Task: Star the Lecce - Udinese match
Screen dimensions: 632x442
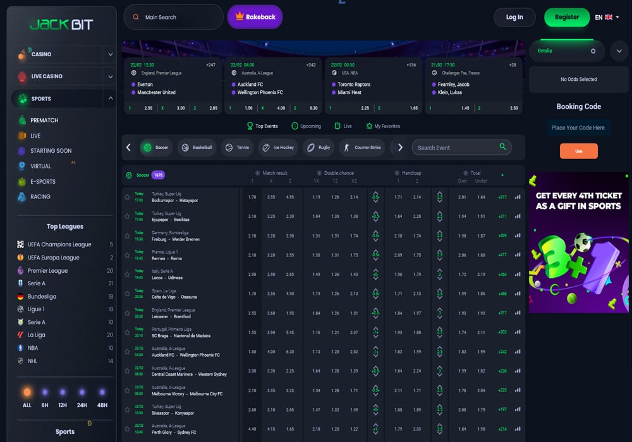Action: coord(127,275)
